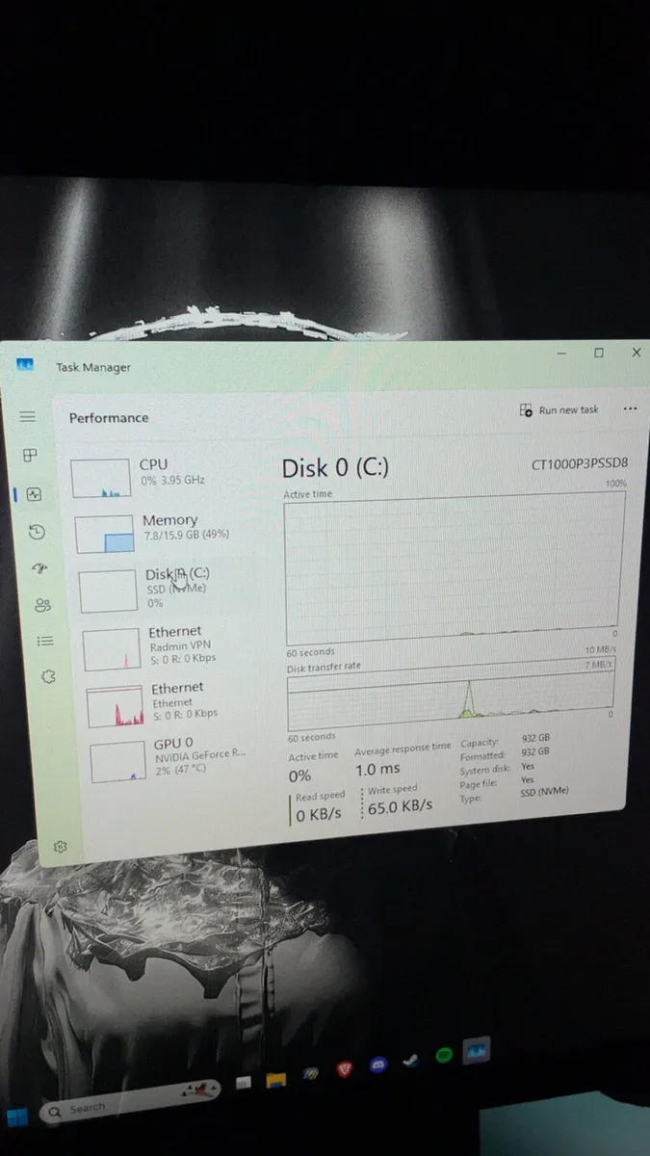Close the Task Manager window
Image resolution: width=650 pixels, height=1156 pixels.
(x=636, y=354)
